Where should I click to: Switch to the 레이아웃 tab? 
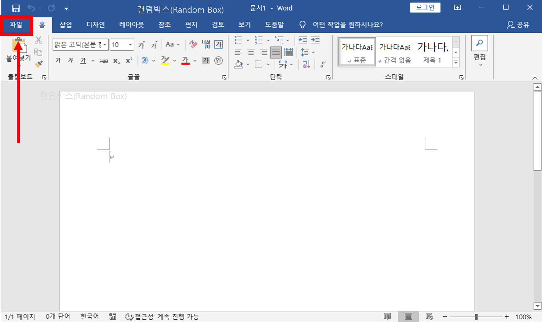132,25
